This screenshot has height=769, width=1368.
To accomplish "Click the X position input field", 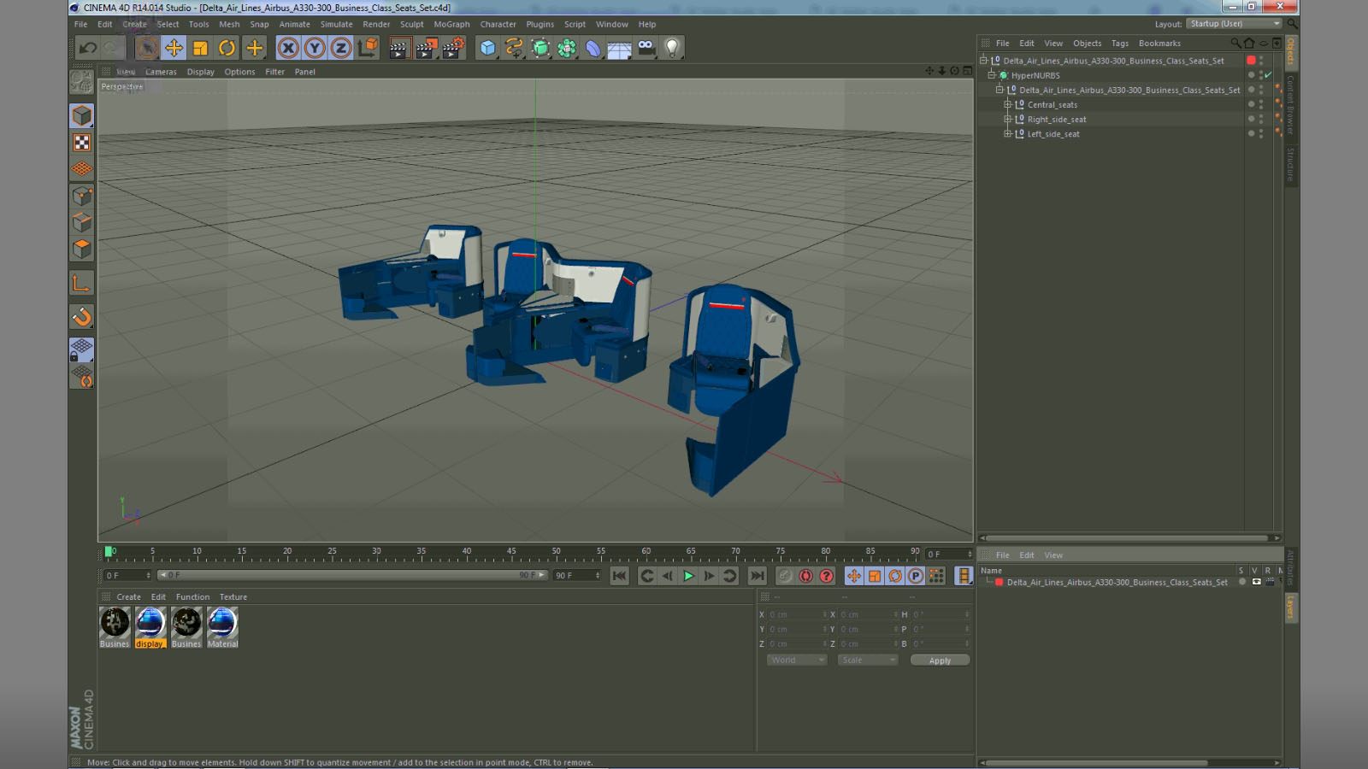I will 795,614.
